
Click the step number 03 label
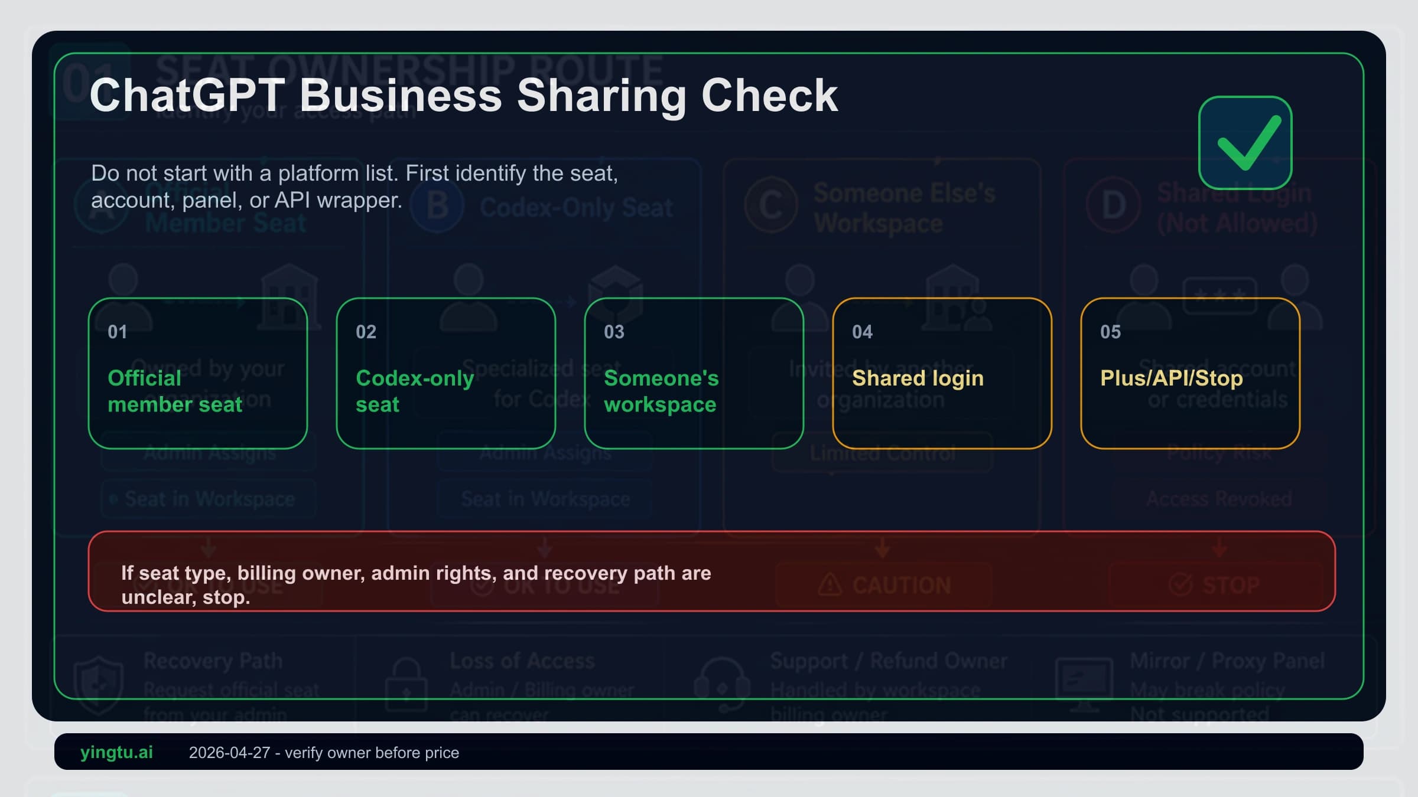coord(614,332)
